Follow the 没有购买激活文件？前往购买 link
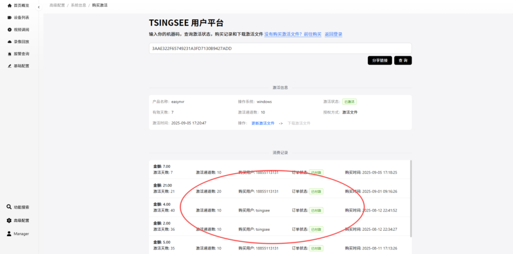 coord(293,34)
